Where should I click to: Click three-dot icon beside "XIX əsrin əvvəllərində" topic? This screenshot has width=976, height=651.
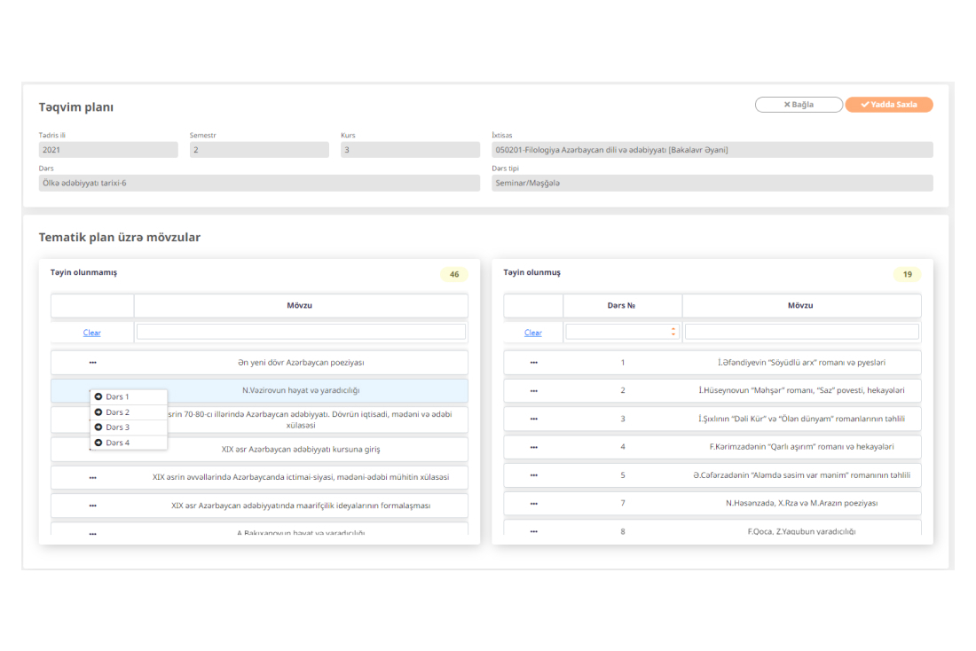point(92,477)
